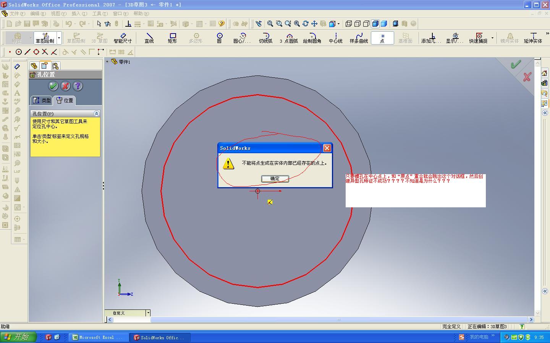
Task: Select the Point (点) sketch tool
Action: click(x=382, y=38)
